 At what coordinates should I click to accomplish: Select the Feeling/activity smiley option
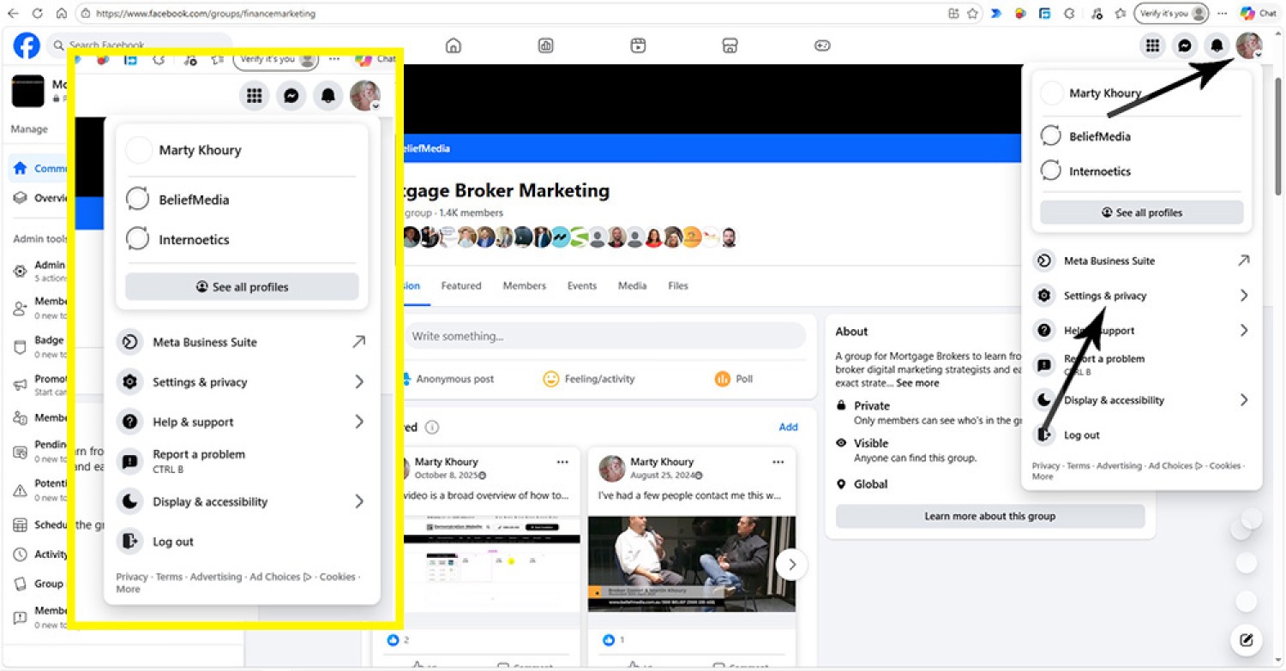[x=551, y=379]
